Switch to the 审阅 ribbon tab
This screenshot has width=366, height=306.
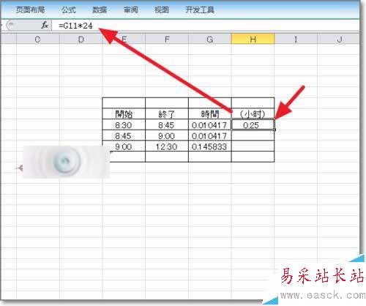pos(131,10)
